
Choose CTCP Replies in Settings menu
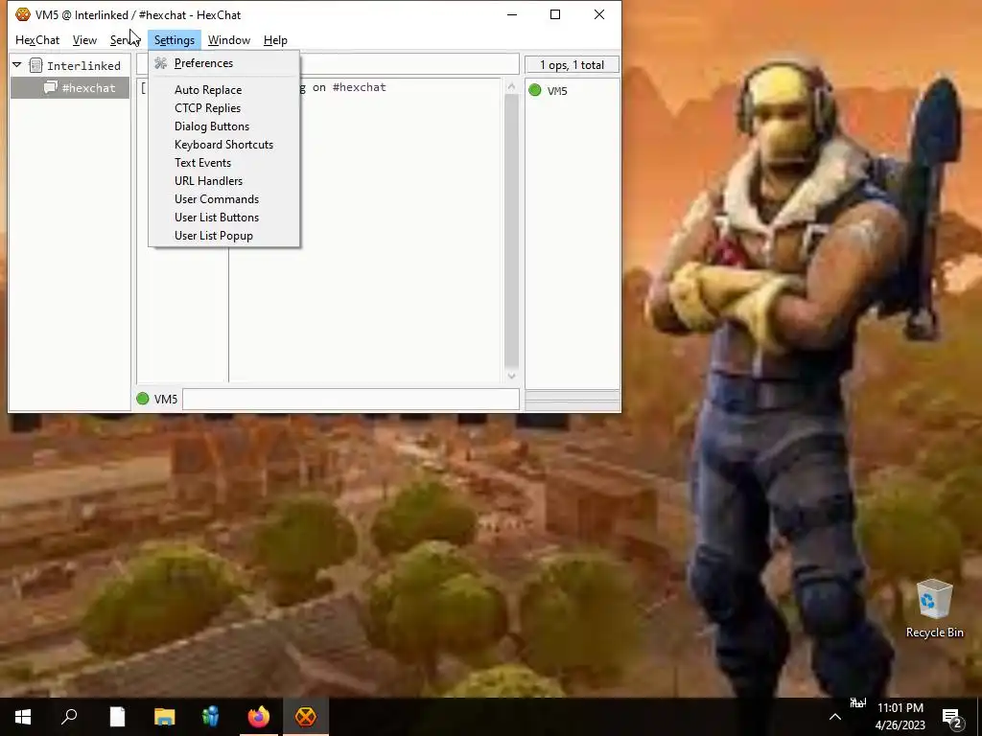coord(207,108)
